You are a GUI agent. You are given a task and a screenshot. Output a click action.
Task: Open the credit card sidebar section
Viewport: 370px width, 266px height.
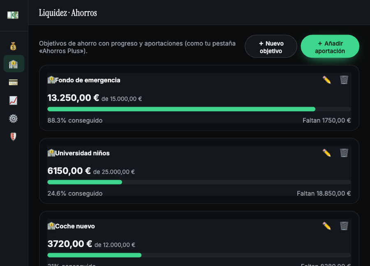(x=13, y=82)
